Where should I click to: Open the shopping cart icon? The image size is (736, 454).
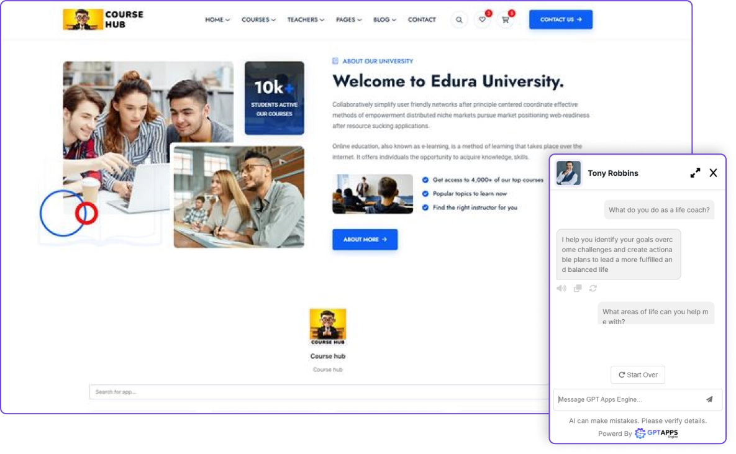[x=505, y=20]
